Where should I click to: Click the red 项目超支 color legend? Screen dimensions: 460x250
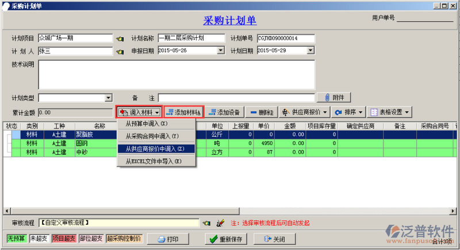tap(63, 239)
